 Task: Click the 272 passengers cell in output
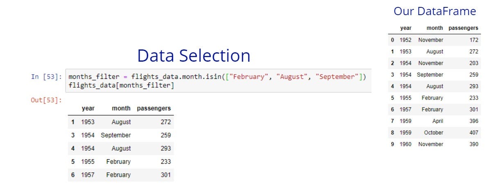pos(166,122)
